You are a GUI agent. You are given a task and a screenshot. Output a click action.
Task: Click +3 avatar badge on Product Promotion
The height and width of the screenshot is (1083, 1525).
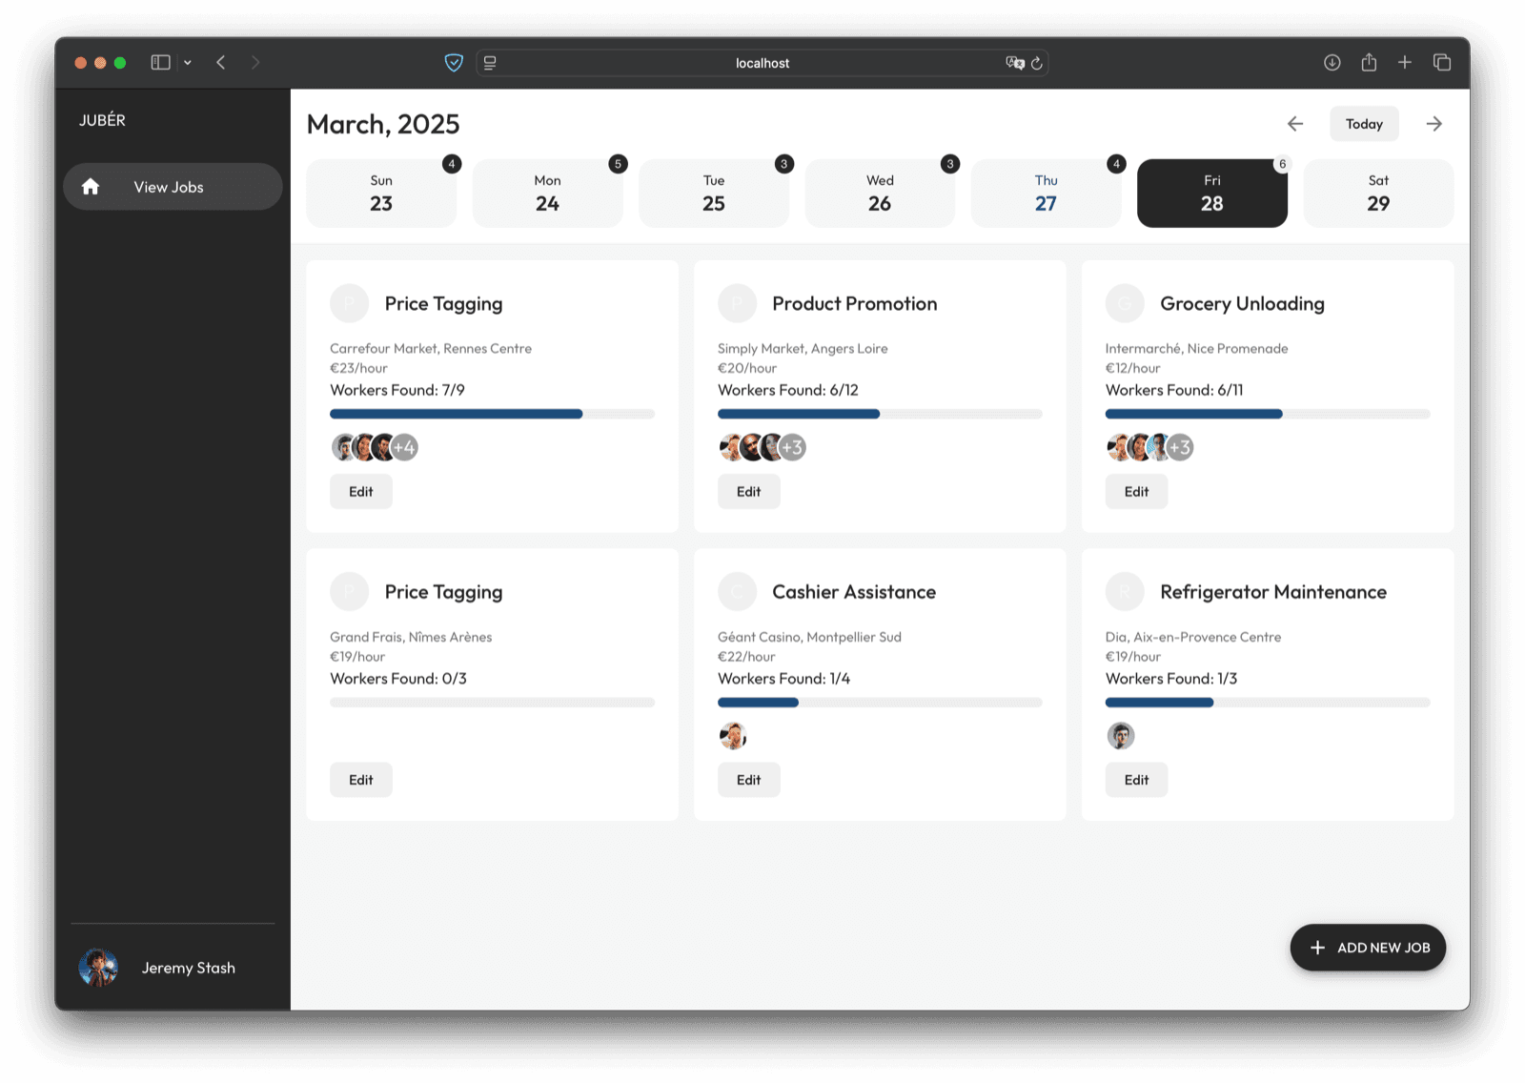793,447
